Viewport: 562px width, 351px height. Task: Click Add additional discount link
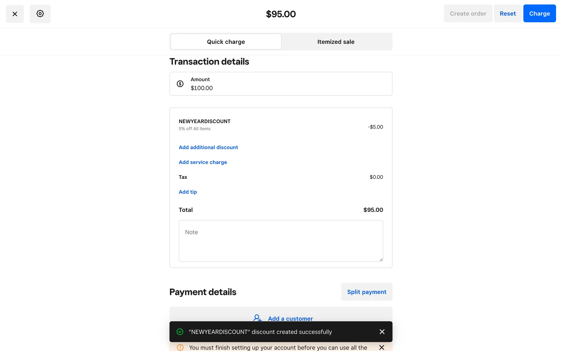point(208,147)
